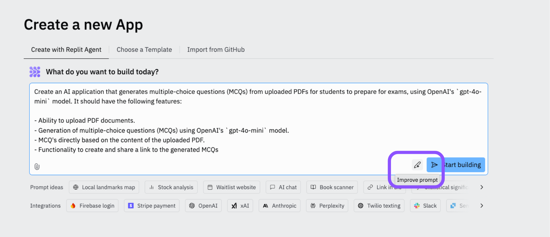Choose the OpenAI integration chip

coord(203,206)
